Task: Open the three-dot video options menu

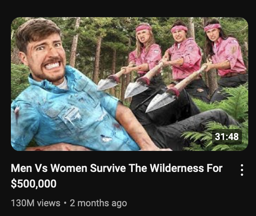Action: pos(242,170)
